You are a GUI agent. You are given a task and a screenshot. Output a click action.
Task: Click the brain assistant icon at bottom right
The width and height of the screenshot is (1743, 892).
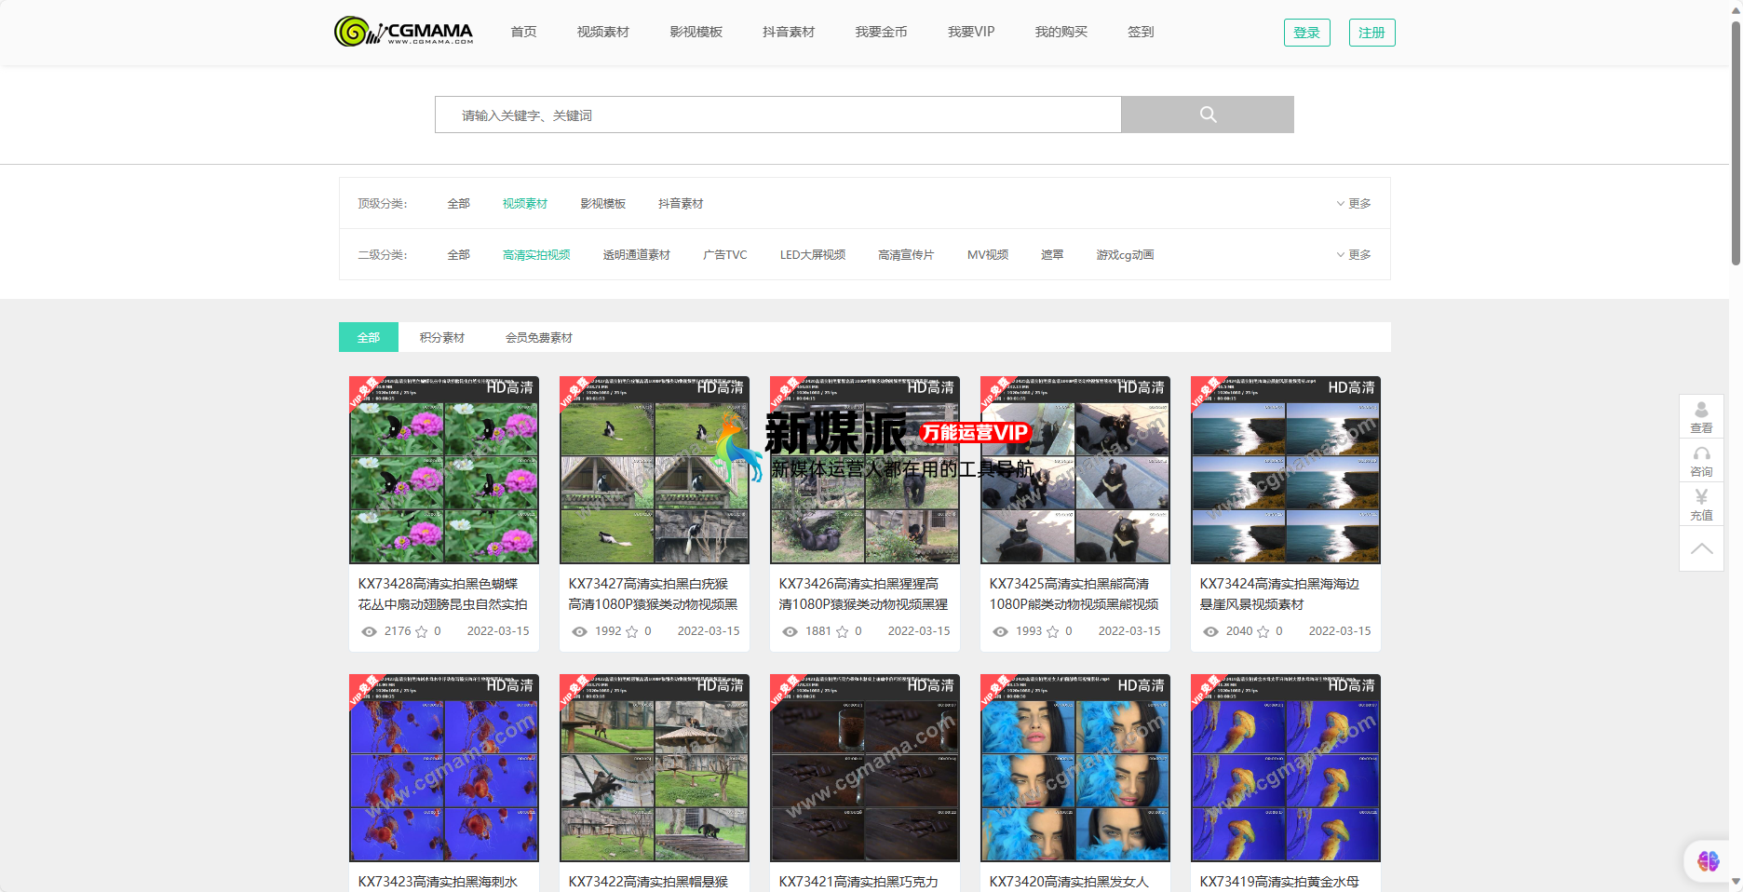(x=1709, y=860)
